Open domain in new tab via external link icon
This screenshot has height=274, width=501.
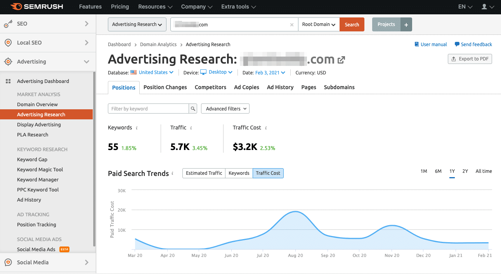click(342, 60)
